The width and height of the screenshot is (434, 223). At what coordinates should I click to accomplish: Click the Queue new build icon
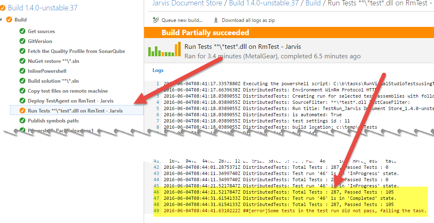[x=156, y=20]
